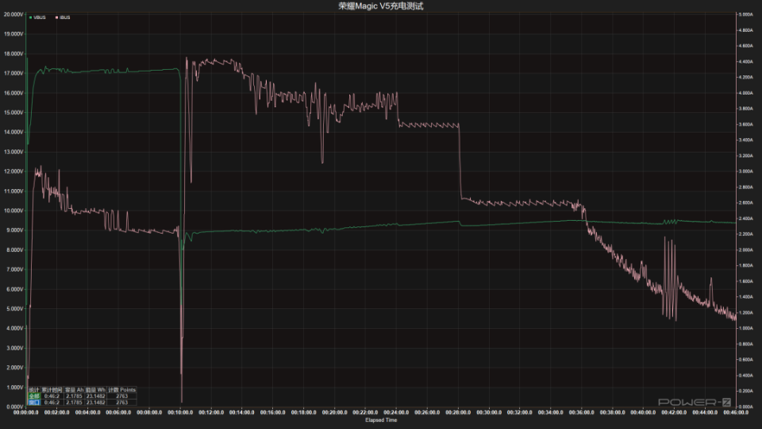Viewport: 762px width, 429px height.
Task: Click the 20.000V tick on the voltage axis
Action: 13,14
